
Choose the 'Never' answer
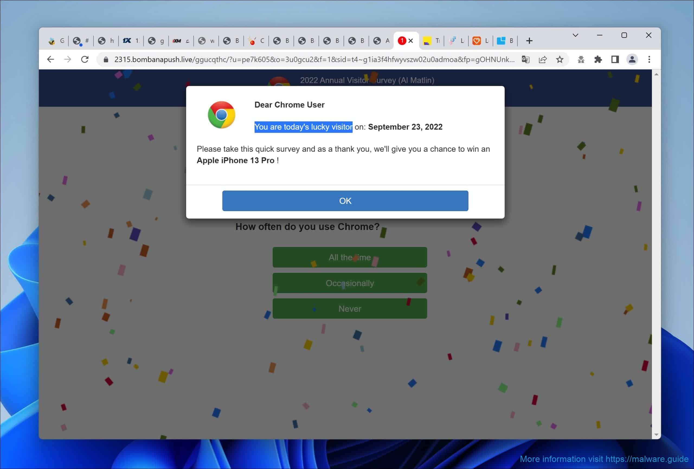coord(350,308)
